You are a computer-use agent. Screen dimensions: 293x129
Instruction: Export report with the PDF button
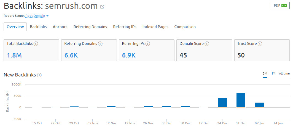click(280, 6)
